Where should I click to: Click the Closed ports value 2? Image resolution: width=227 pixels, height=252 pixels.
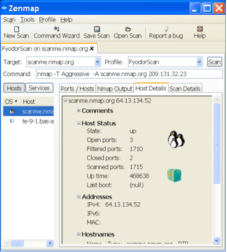coord(132,158)
